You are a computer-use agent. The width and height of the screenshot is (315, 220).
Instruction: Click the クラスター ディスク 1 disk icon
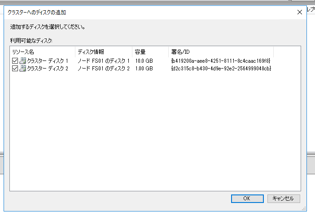coord(23,61)
